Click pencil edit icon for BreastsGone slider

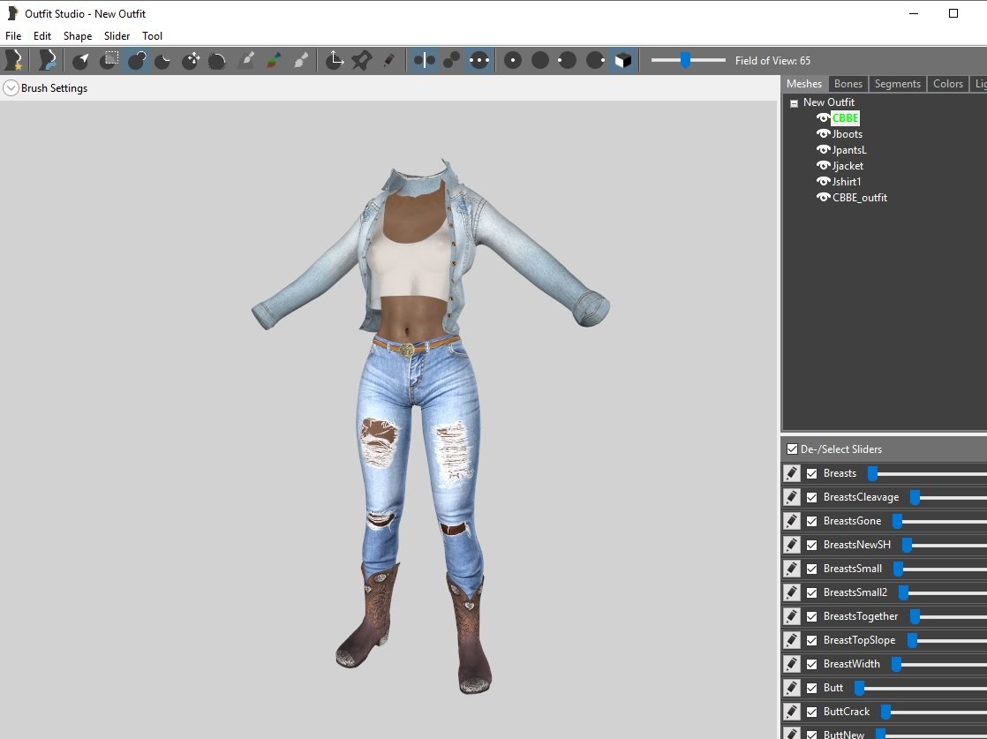(792, 521)
